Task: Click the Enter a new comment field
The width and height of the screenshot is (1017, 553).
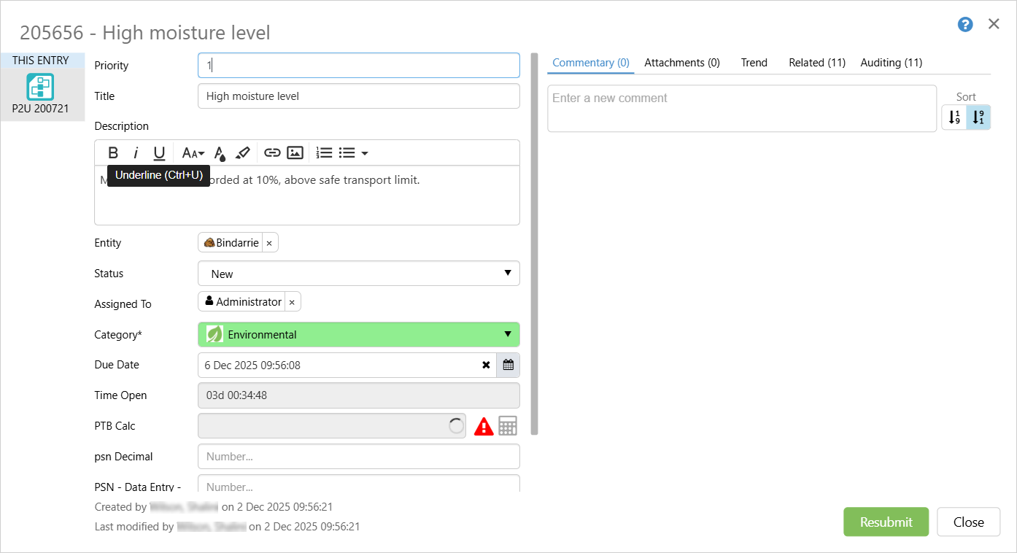Action: (741, 108)
